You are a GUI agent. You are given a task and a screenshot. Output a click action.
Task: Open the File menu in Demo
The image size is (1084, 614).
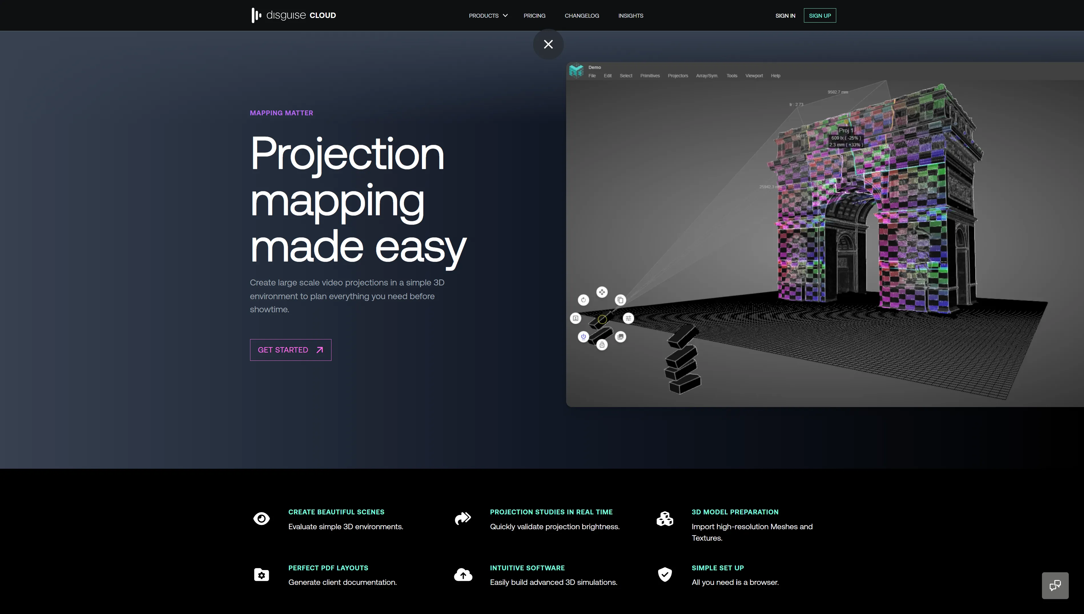click(x=592, y=75)
